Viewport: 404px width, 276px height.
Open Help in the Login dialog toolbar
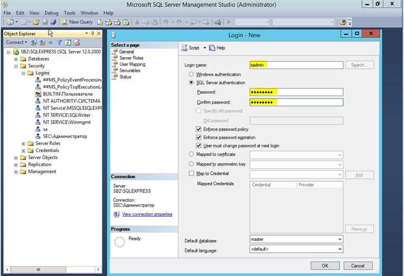217,48
